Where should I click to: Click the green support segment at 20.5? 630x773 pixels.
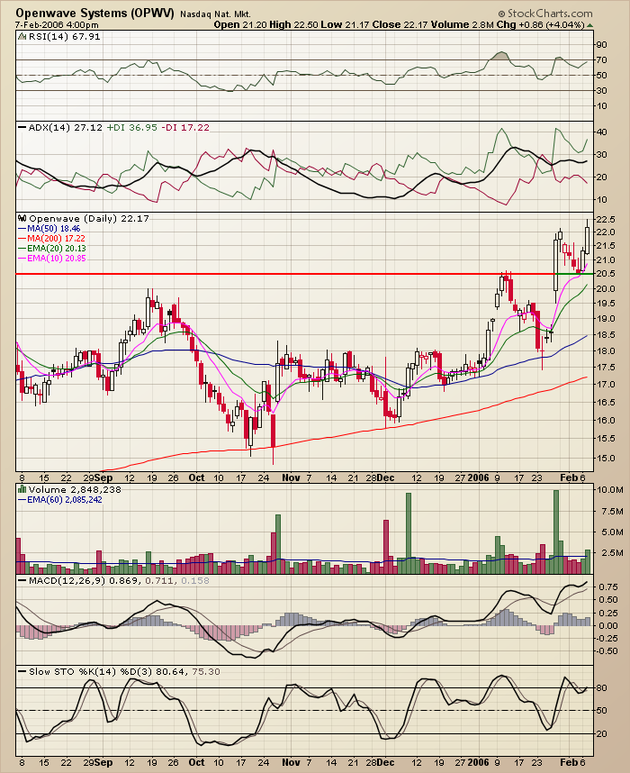(x=574, y=274)
